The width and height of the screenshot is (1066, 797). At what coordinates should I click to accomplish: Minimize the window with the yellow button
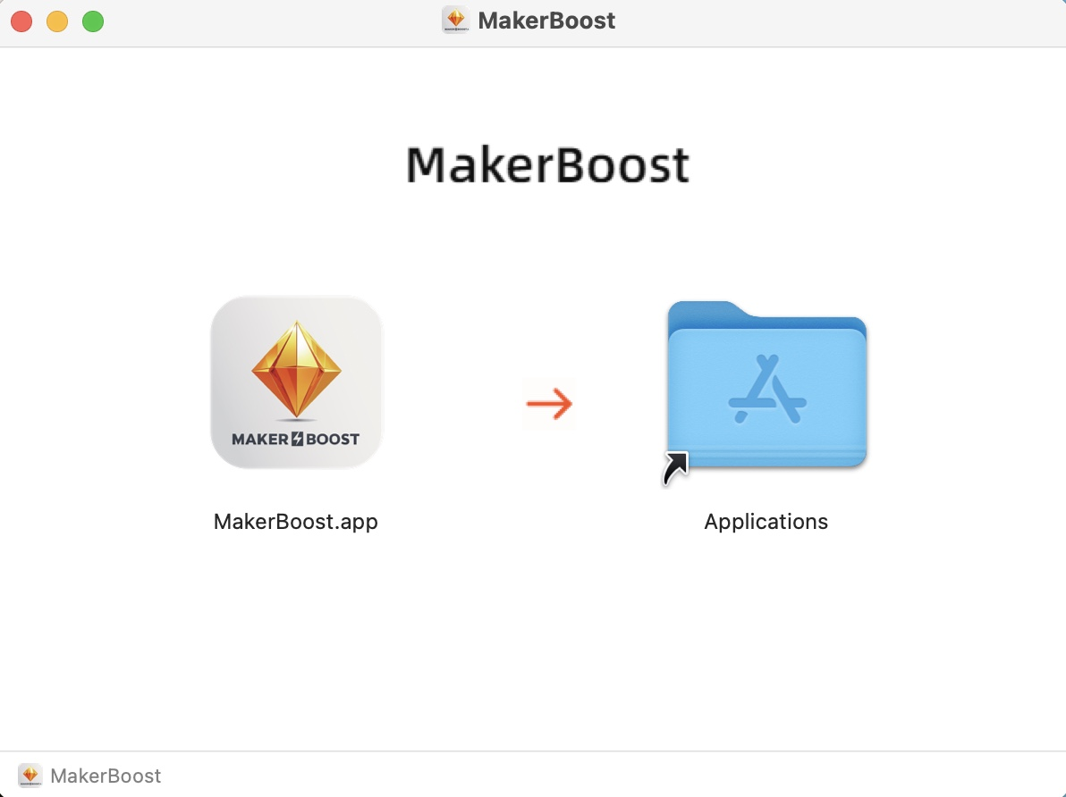(57, 21)
